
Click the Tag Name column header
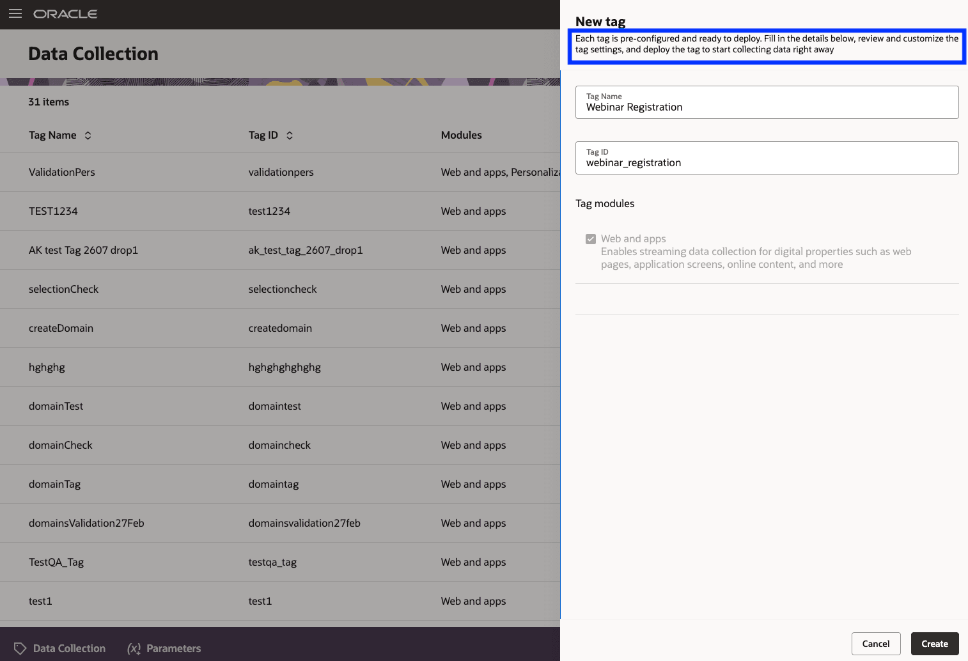pos(52,136)
